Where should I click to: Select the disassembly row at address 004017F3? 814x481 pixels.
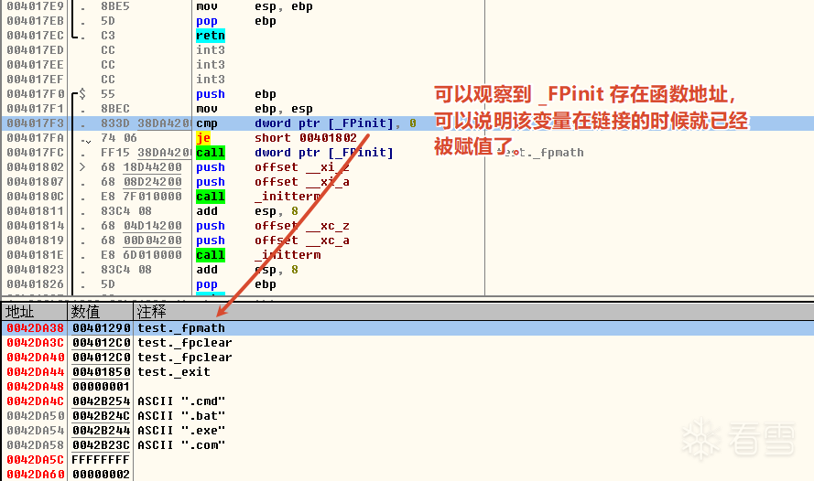407,123
